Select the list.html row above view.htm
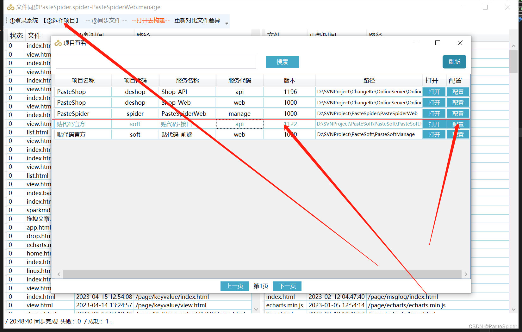 [38, 132]
